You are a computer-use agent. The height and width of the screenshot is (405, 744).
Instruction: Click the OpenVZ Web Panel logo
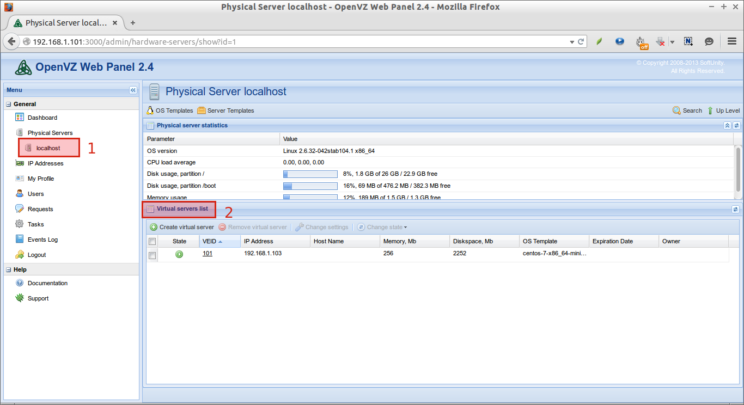coord(23,67)
